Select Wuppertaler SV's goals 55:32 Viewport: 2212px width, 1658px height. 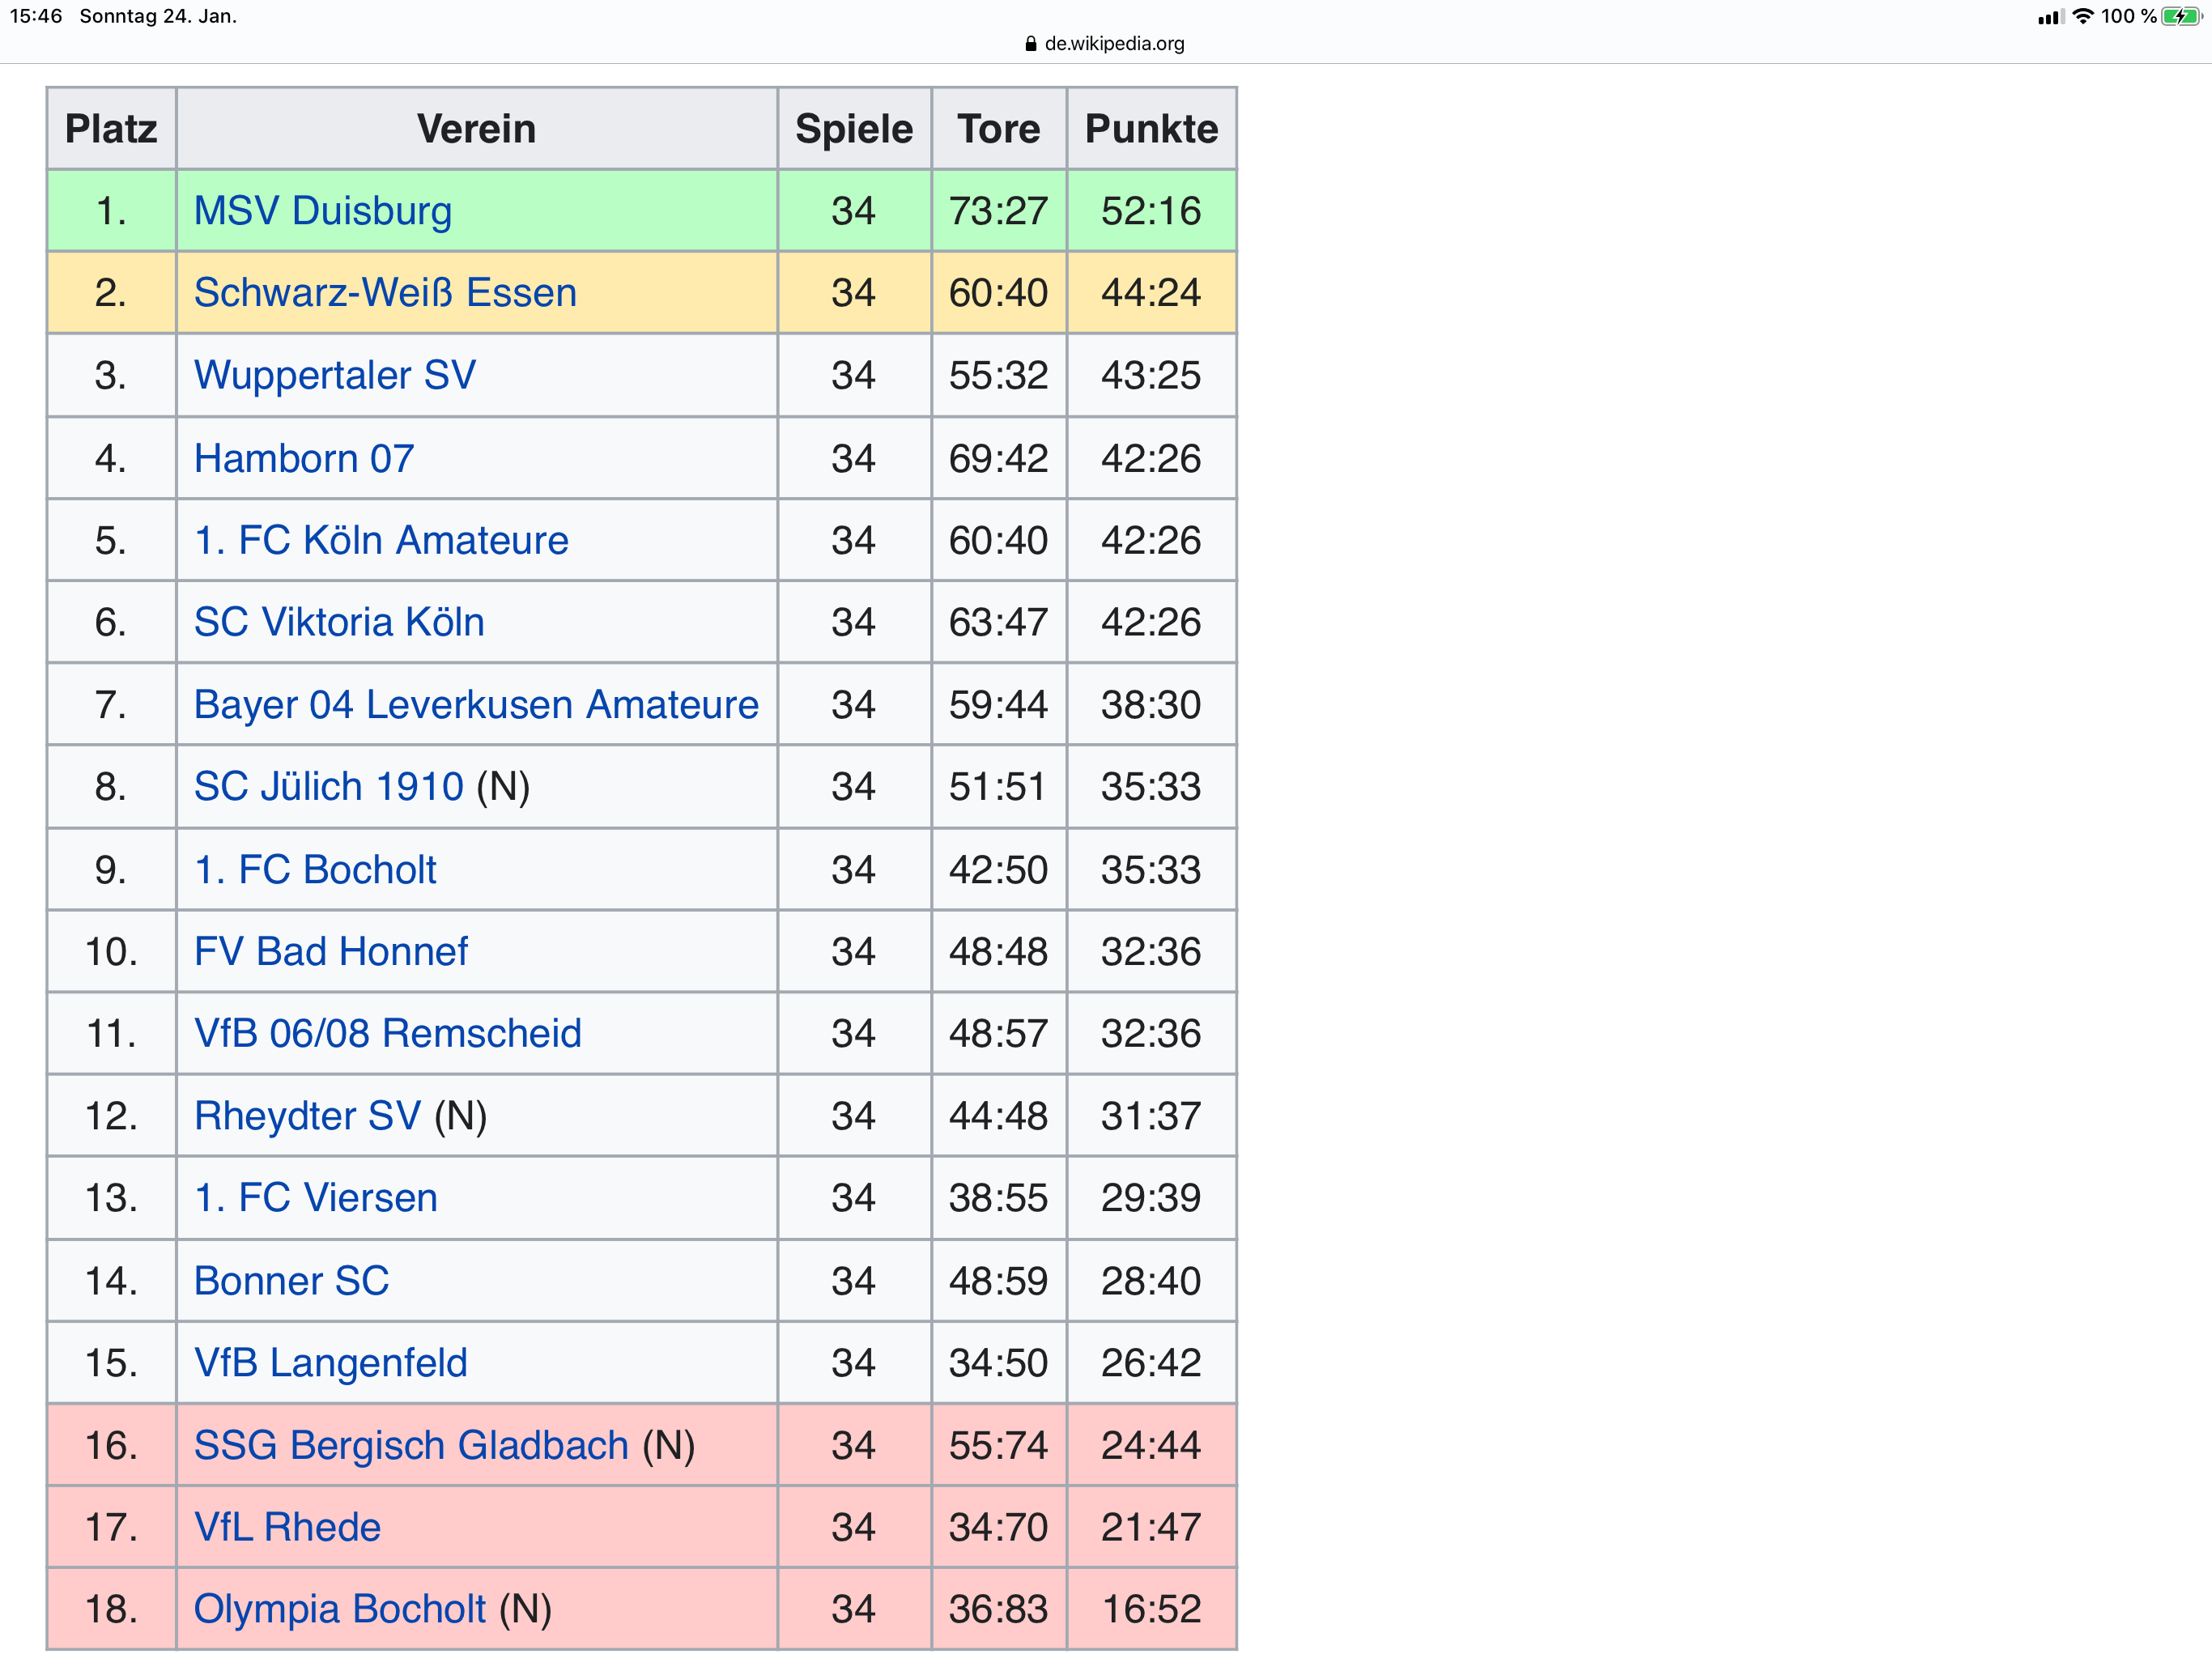[x=999, y=376]
